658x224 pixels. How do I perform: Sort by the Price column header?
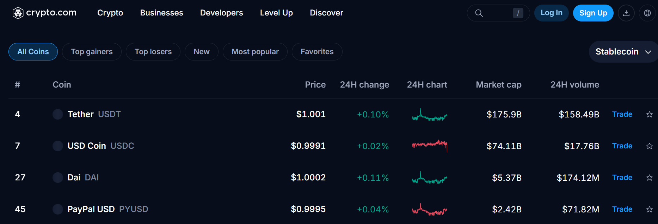pos(315,85)
